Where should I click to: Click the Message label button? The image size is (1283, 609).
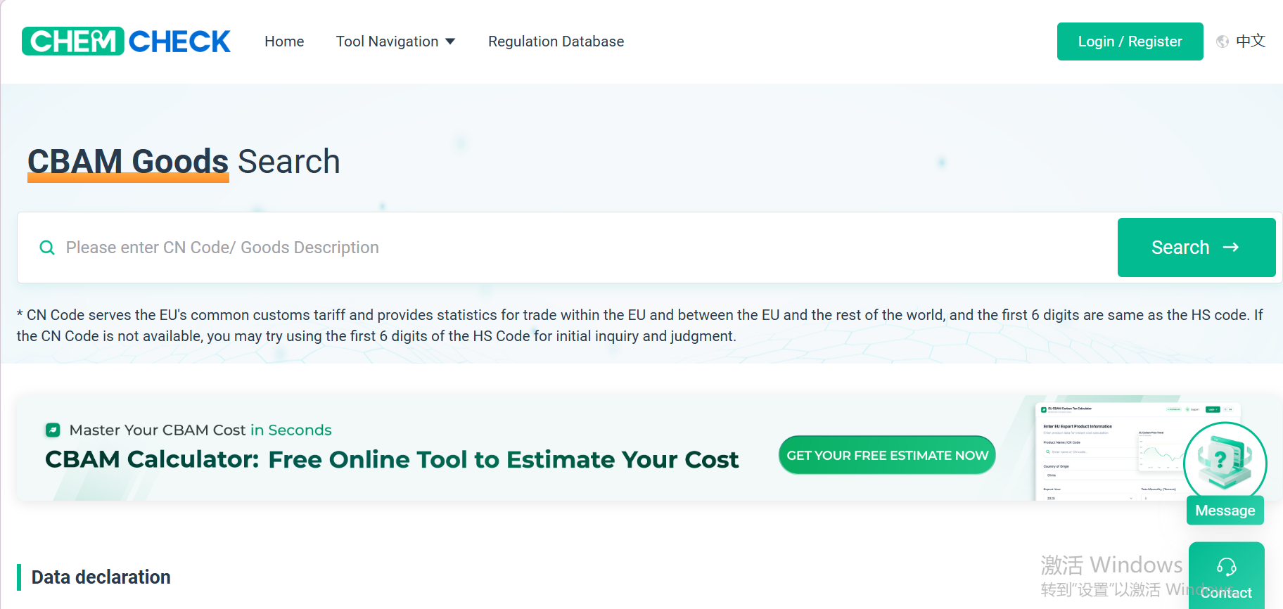click(x=1225, y=511)
